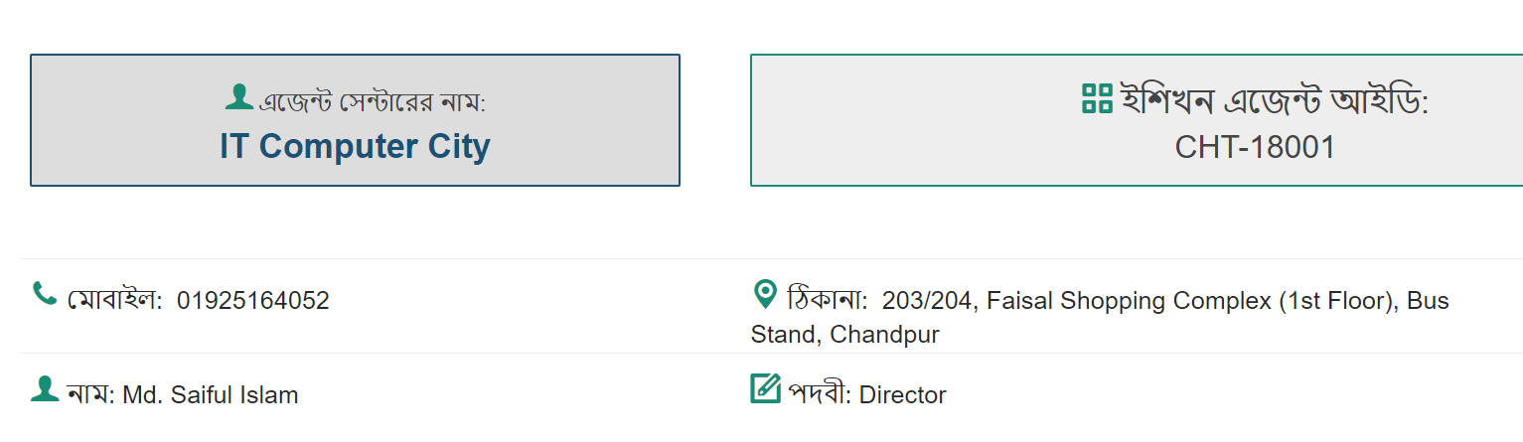Click the ঠিকানা label
The width and height of the screenshot is (1523, 442).
click(x=827, y=300)
